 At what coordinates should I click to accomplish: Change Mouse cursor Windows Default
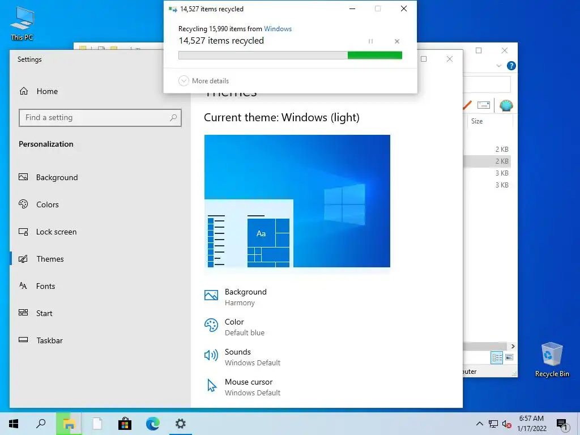click(242, 387)
